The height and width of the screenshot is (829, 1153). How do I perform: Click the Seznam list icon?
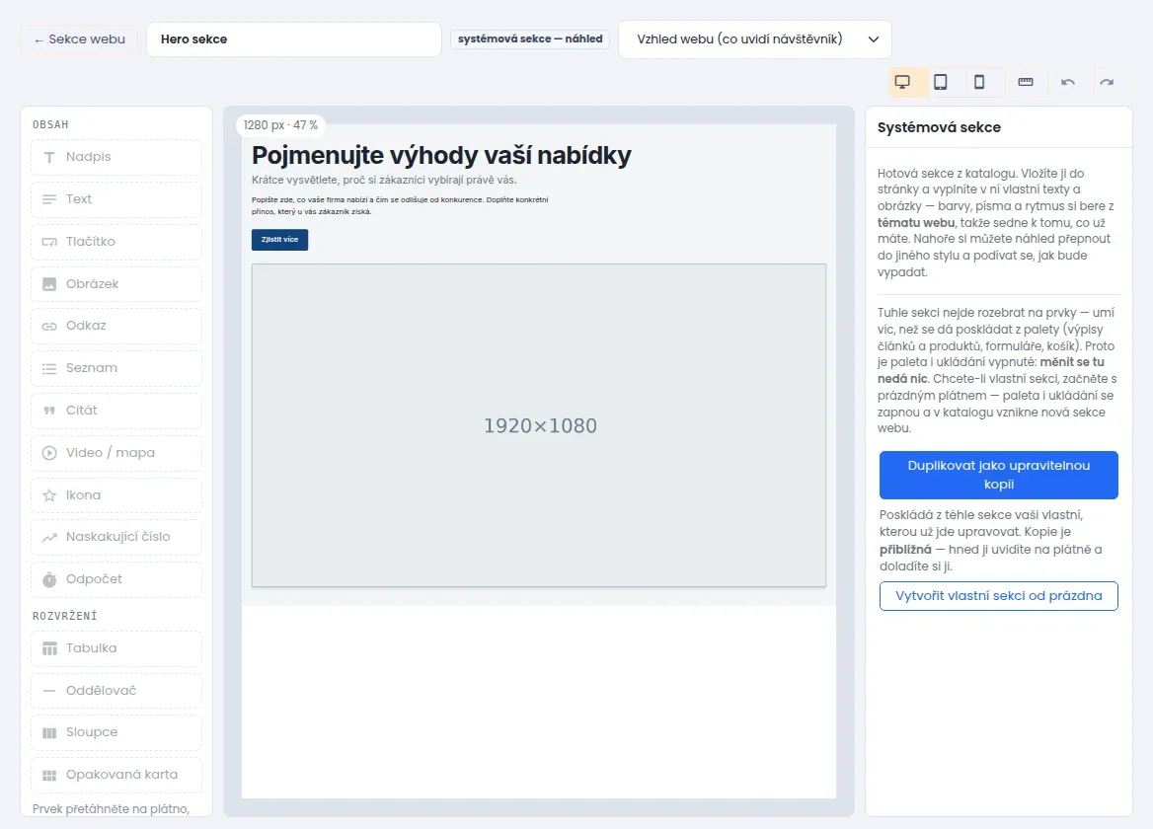point(49,369)
